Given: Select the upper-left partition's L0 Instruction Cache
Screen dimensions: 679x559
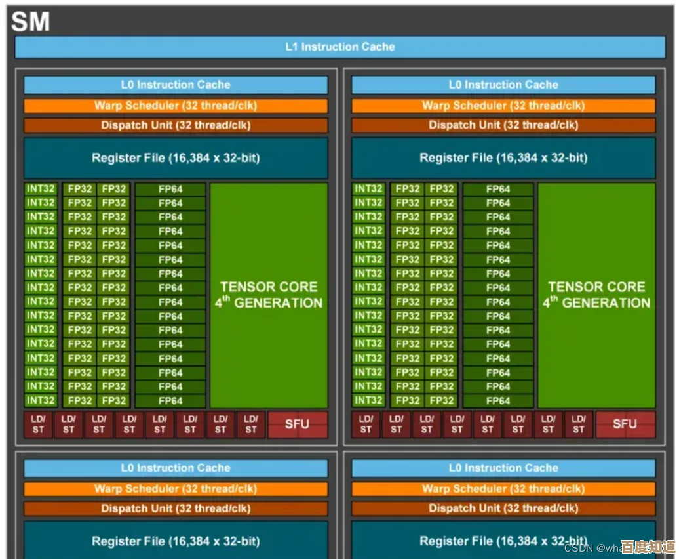Looking at the screenshot, I should coord(176,85).
